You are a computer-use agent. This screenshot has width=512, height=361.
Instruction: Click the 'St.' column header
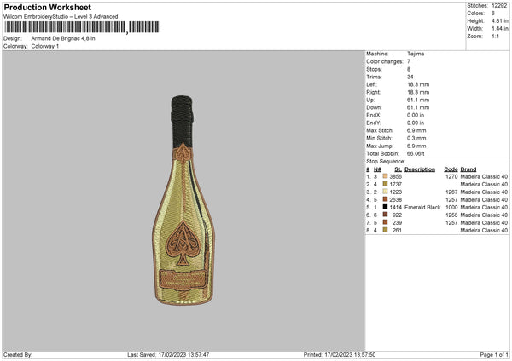(x=398, y=169)
